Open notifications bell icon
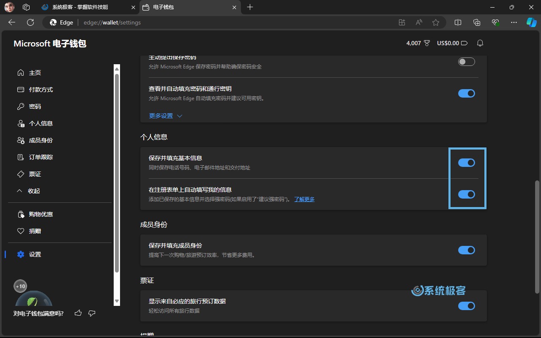This screenshot has width=541, height=338. 480,43
